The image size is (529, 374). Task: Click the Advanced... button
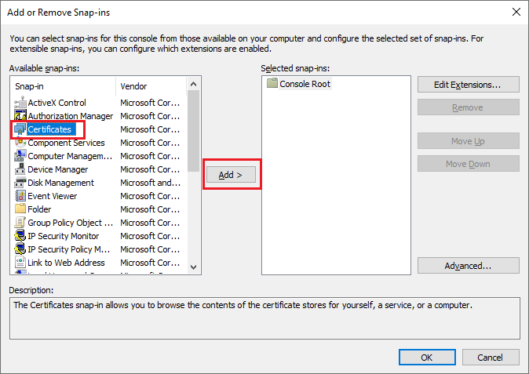pos(468,266)
